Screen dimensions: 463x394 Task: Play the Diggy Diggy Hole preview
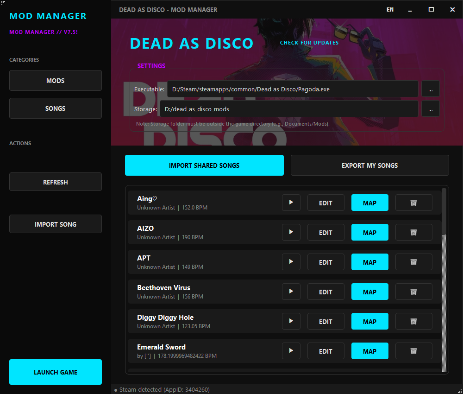pos(291,321)
